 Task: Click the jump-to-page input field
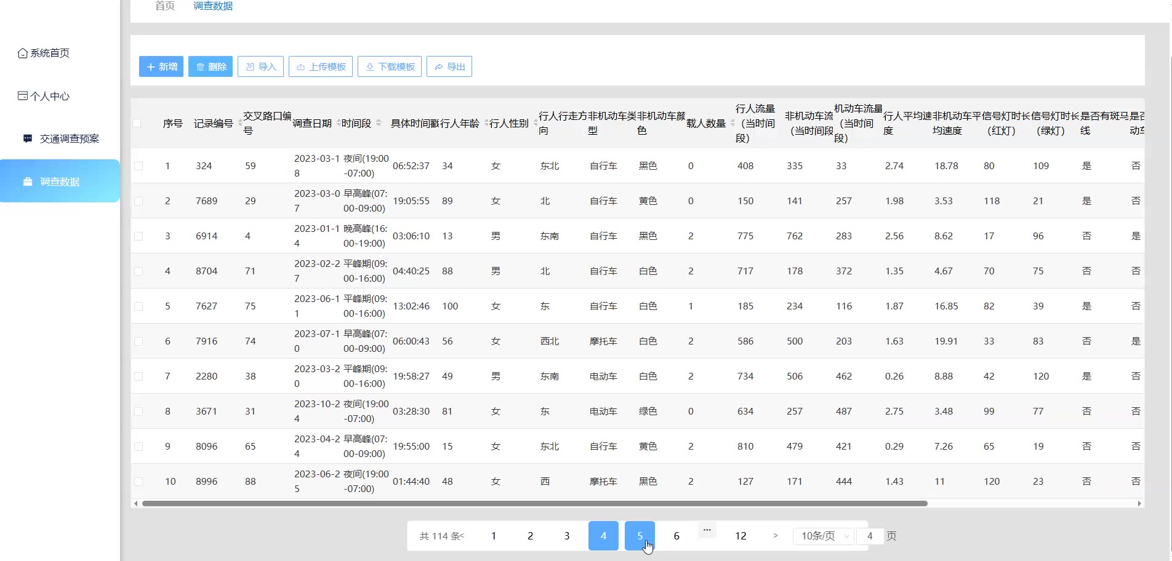point(870,536)
